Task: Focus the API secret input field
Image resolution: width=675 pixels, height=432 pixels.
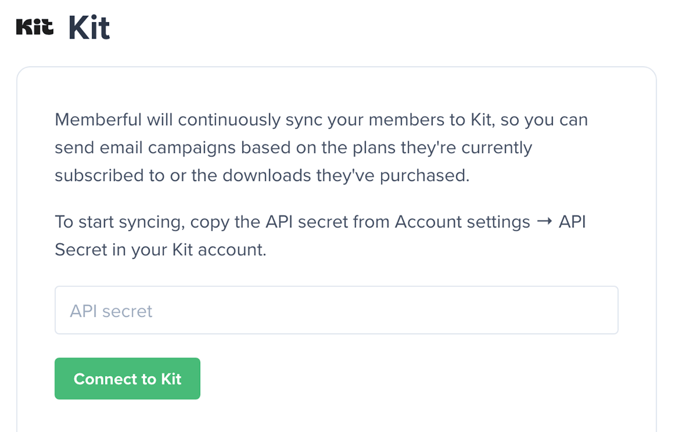Action: [336, 310]
